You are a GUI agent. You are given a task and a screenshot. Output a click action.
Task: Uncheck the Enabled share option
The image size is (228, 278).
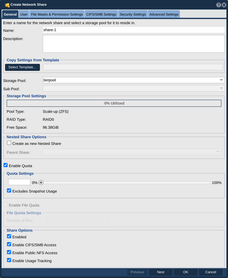pos(9,236)
